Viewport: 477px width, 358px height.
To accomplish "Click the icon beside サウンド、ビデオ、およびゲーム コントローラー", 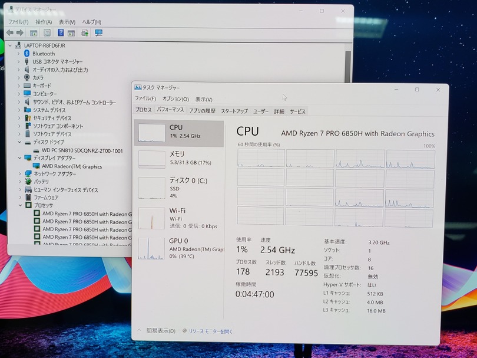I will 27,102.
